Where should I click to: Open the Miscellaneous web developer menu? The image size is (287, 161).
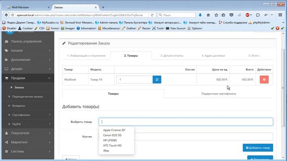[109, 28]
